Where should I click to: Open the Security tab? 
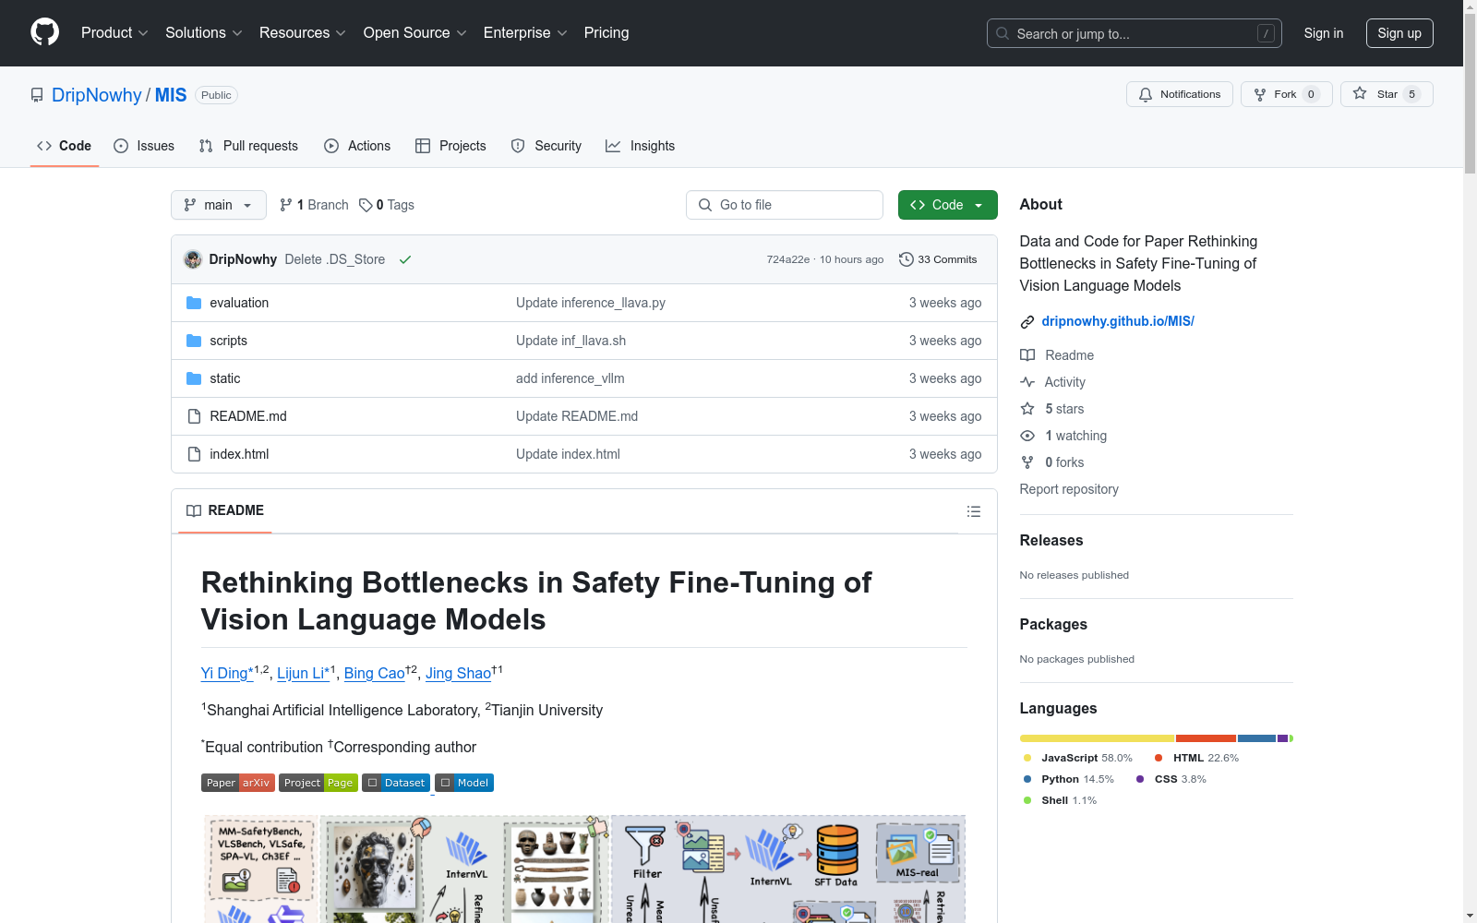pyautogui.click(x=546, y=146)
